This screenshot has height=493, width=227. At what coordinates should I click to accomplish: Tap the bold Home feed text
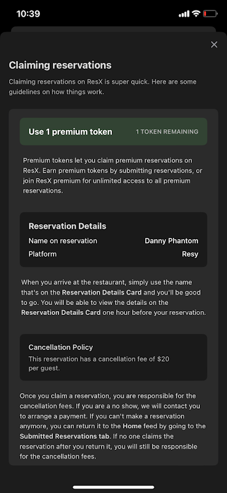coord(130,426)
